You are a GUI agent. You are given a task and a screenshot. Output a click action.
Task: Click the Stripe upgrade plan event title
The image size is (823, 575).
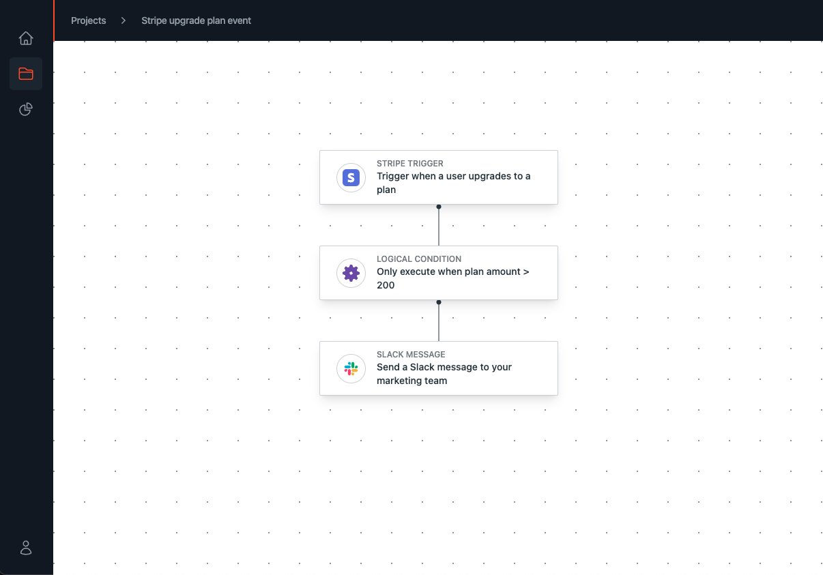(196, 20)
